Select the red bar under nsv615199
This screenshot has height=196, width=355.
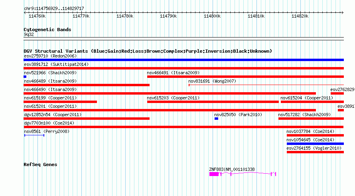(x=60, y=102)
